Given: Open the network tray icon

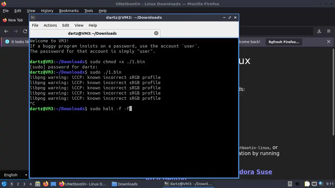Looking at the screenshot, I should [314, 184].
